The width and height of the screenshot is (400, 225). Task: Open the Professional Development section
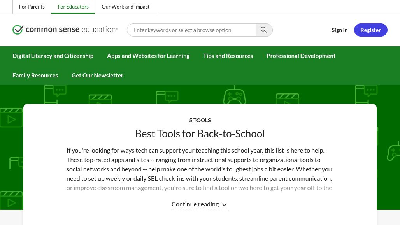tap(301, 56)
